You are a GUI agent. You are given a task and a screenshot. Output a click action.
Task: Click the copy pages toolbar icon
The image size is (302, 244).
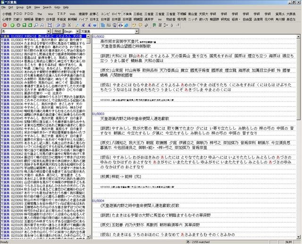point(58,25)
